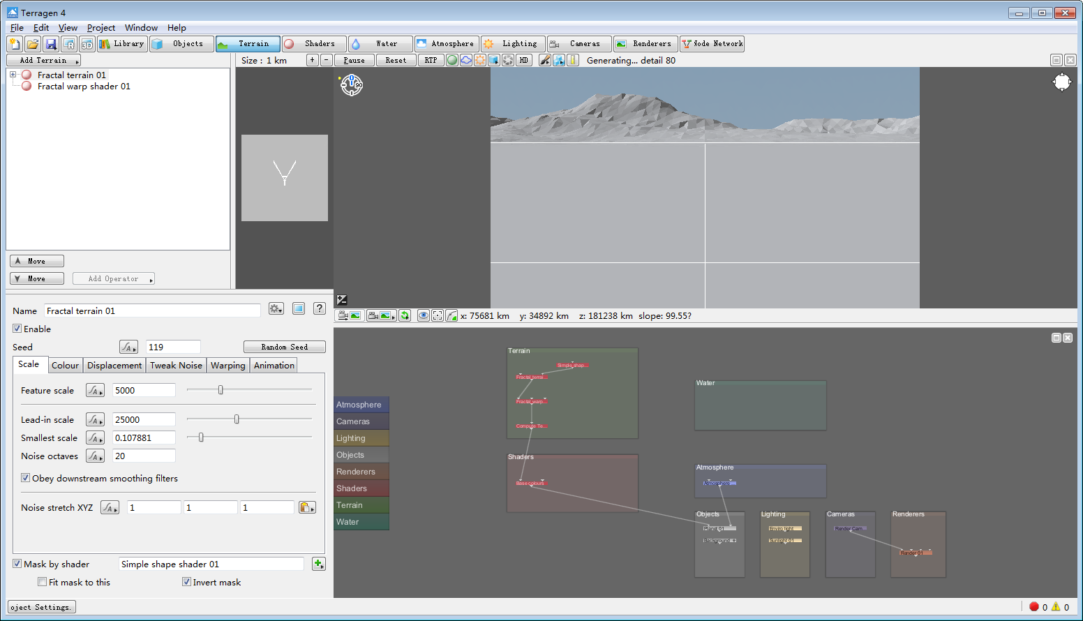Image resolution: width=1083 pixels, height=621 pixels.
Task: Switch to the Atmosphere layout
Action: (447, 44)
